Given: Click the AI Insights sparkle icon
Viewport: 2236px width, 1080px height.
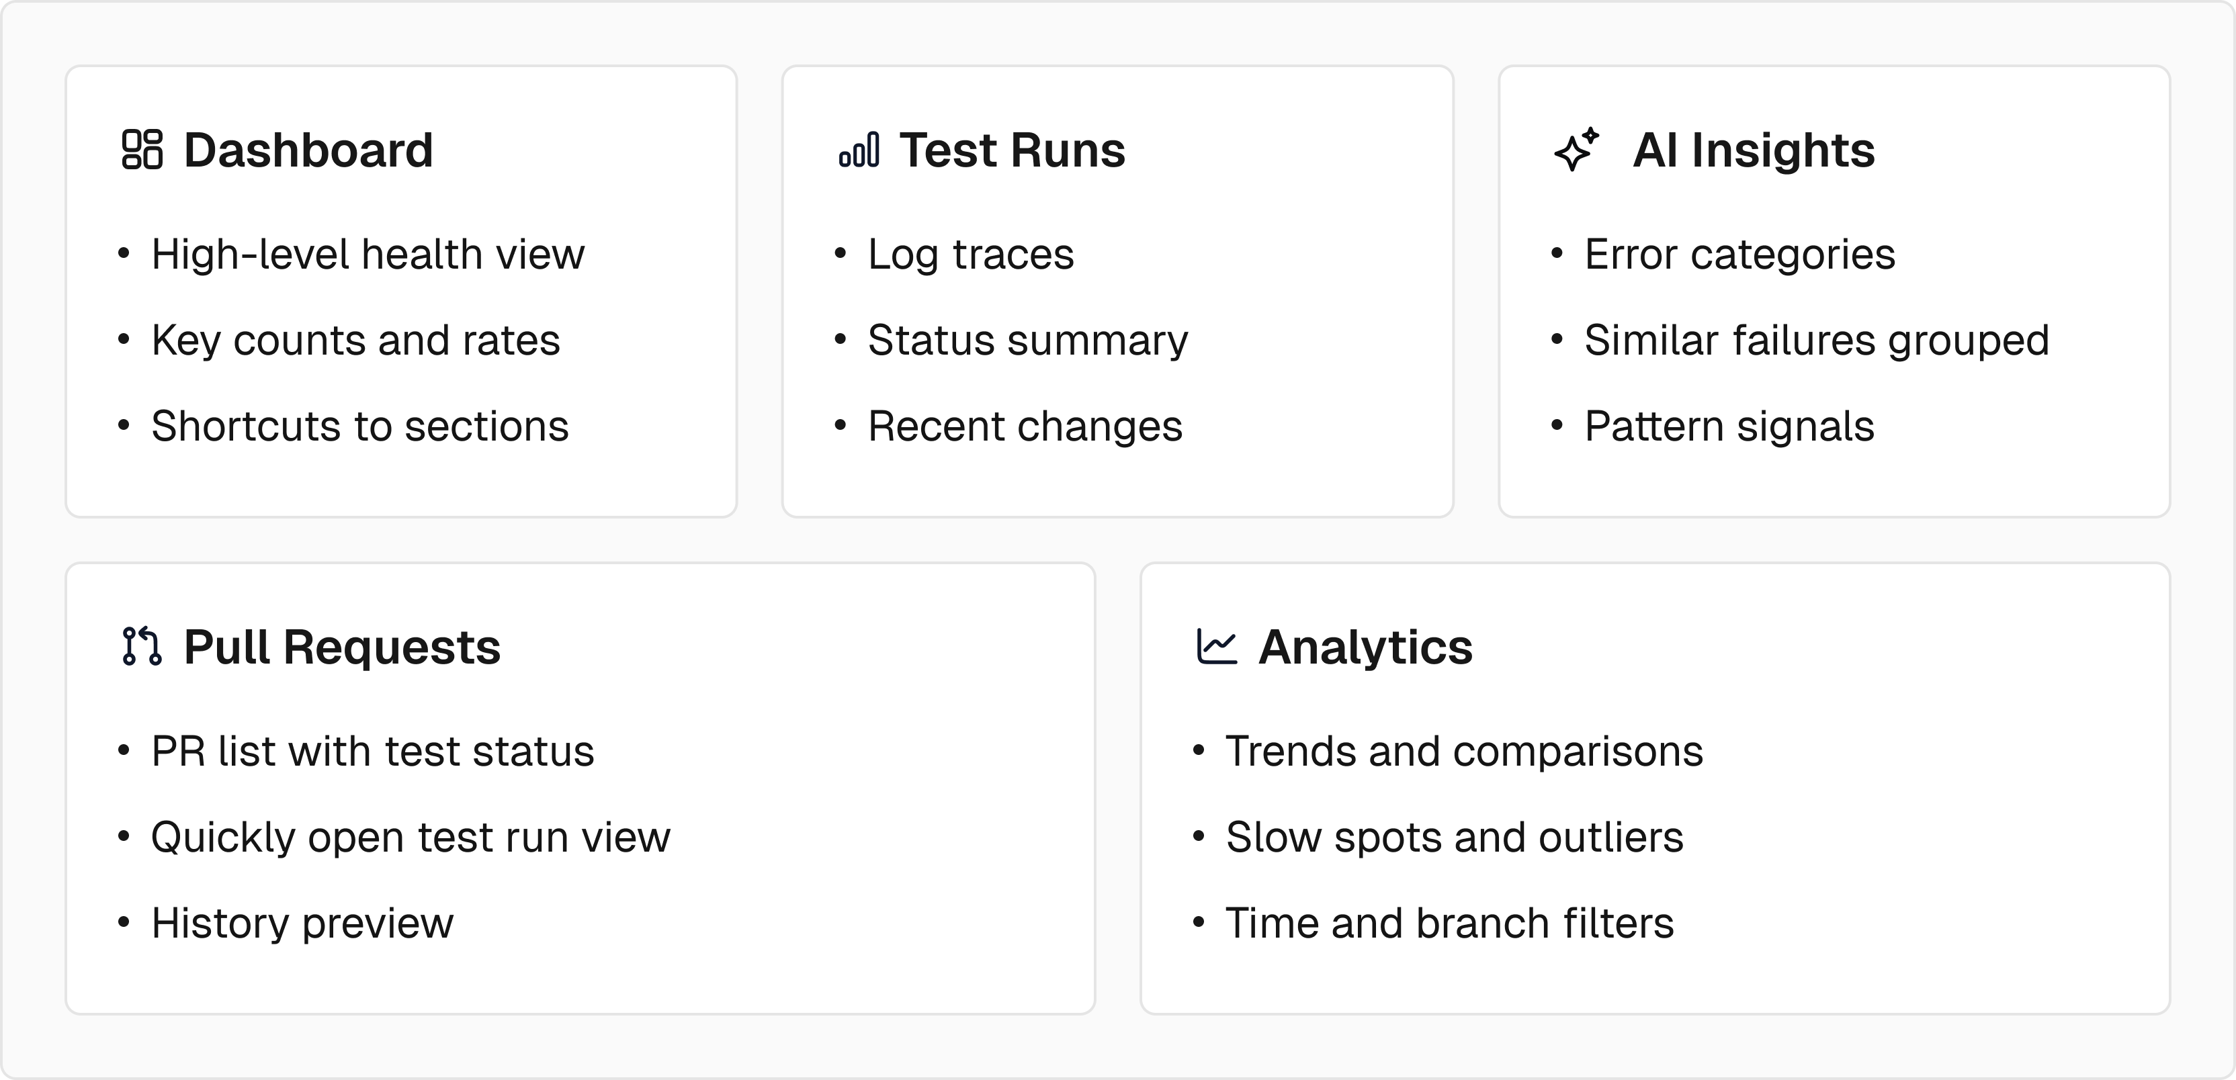Looking at the screenshot, I should point(1576,149).
